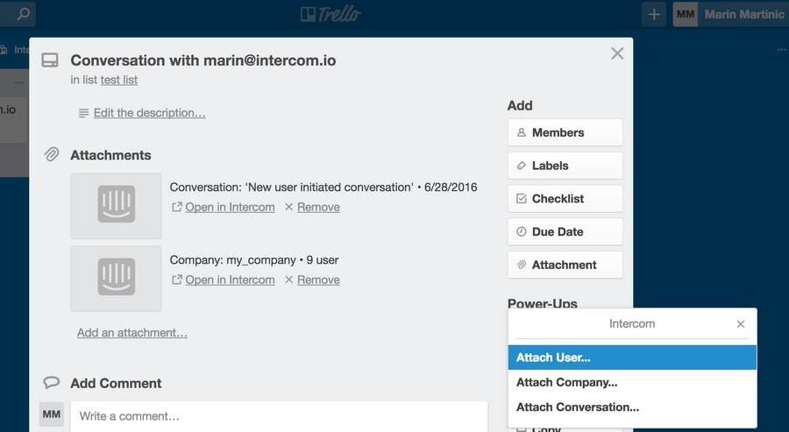The height and width of the screenshot is (432, 789).
Task: Click the card icon beside title
Action: (50, 60)
